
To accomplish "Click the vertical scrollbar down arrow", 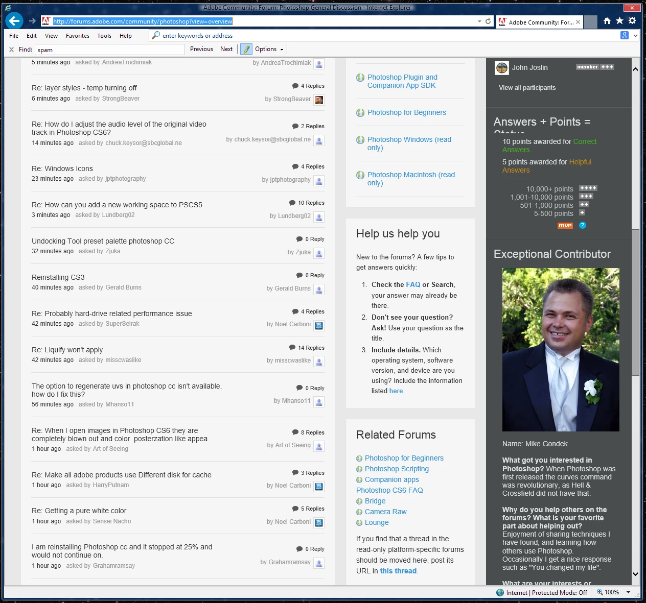I will (x=635, y=574).
